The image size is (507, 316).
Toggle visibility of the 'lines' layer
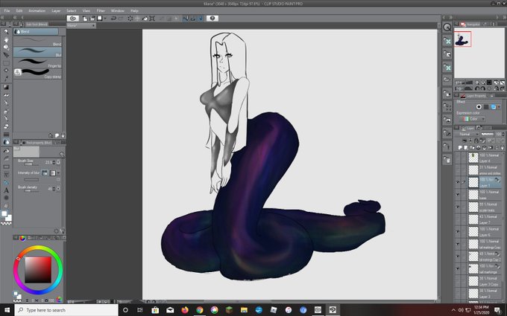pyautogui.click(x=458, y=195)
